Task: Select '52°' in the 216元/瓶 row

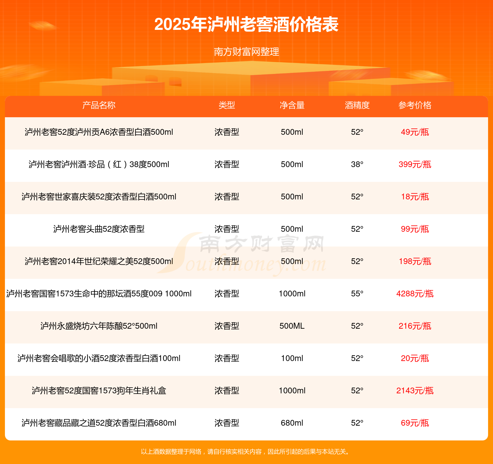Action: coord(357,326)
